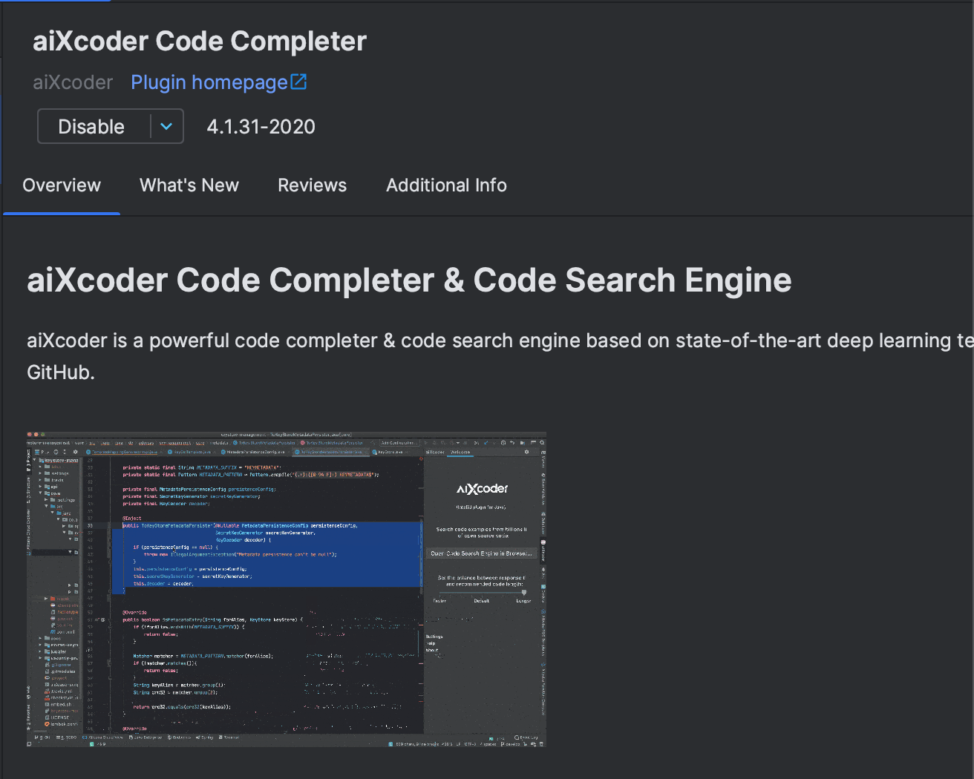This screenshot has height=779, width=974.
Task: Open the Reviews tab
Action: click(x=312, y=185)
